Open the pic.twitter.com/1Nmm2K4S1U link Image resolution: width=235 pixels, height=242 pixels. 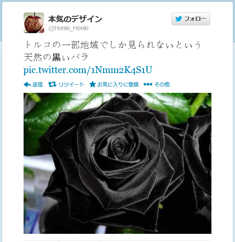pyautogui.click(x=88, y=70)
